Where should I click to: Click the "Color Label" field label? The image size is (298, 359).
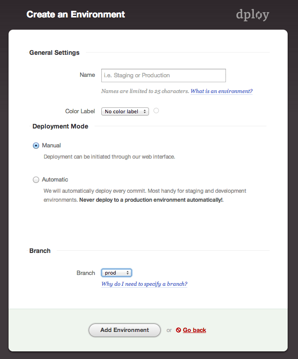pos(80,111)
